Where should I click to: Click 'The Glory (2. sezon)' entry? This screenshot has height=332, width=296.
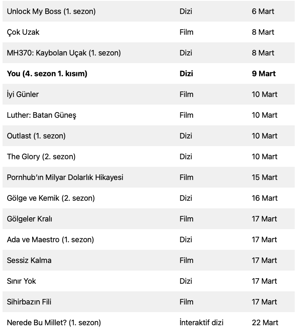(x=41, y=157)
